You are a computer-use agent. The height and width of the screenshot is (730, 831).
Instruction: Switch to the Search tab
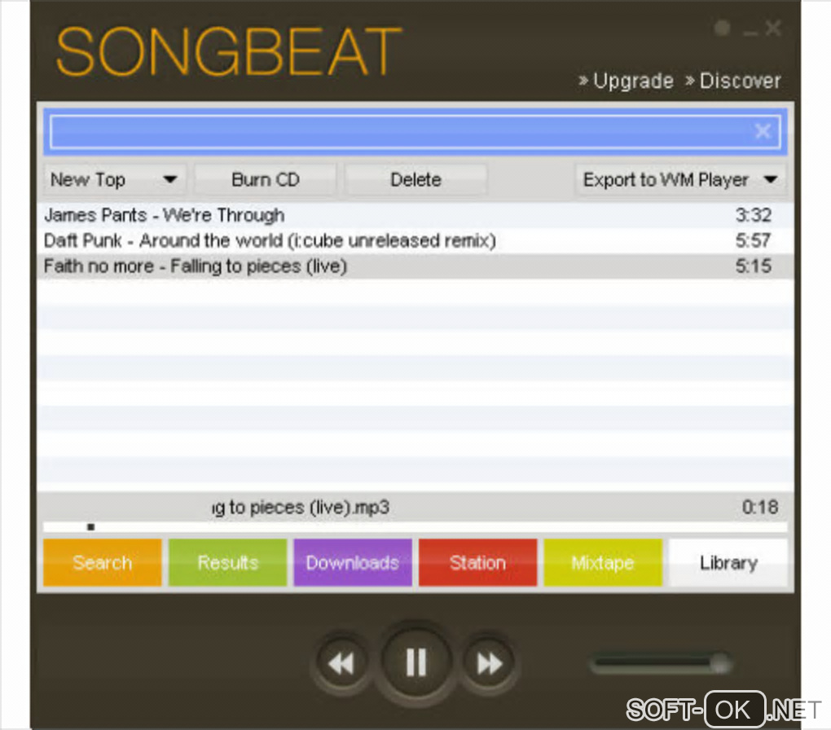click(x=103, y=562)
